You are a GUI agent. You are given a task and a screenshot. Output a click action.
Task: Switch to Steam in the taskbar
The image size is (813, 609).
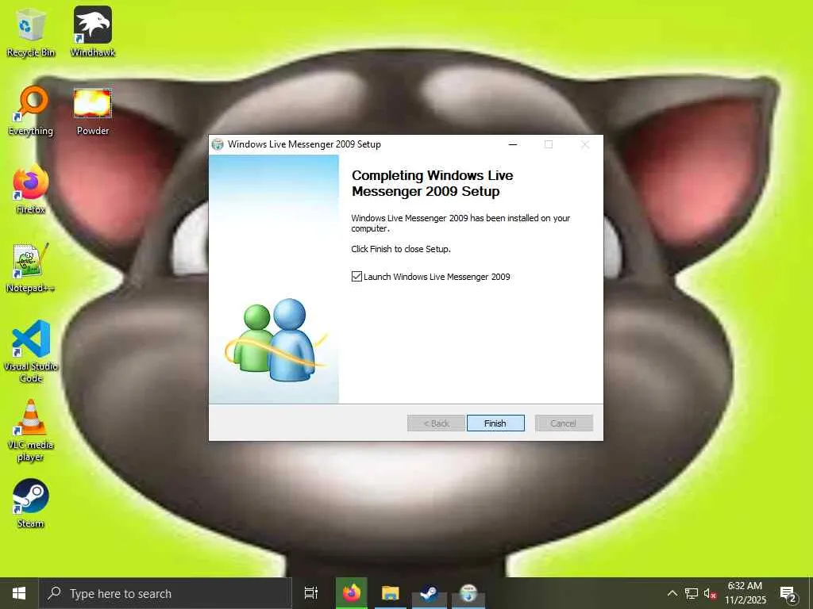[x=430, y=593]
